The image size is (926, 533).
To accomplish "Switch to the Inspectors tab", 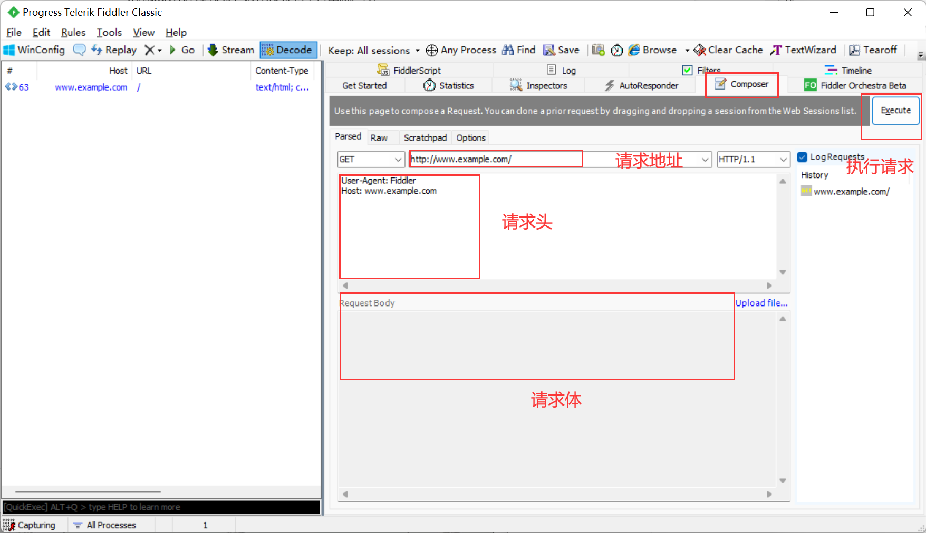I will point(538,85).
